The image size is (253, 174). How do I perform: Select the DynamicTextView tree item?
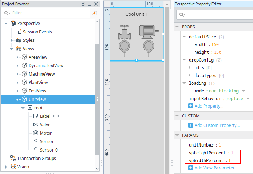click(46, 65)
